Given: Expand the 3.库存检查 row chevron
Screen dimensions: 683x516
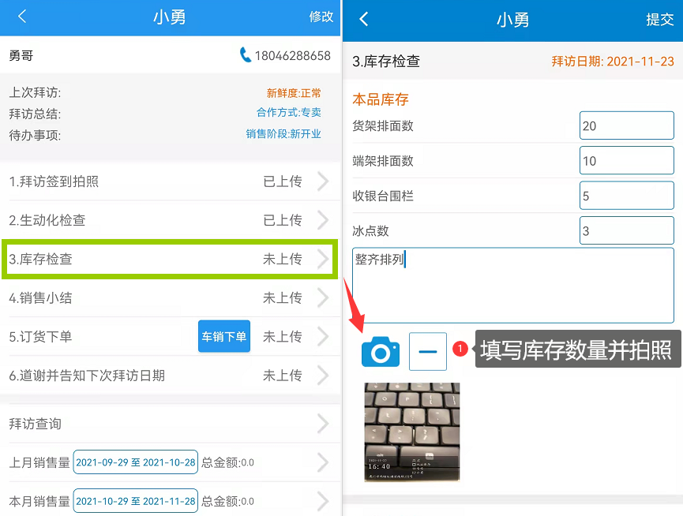Looking at the screenshot, I should coord(322,259).
